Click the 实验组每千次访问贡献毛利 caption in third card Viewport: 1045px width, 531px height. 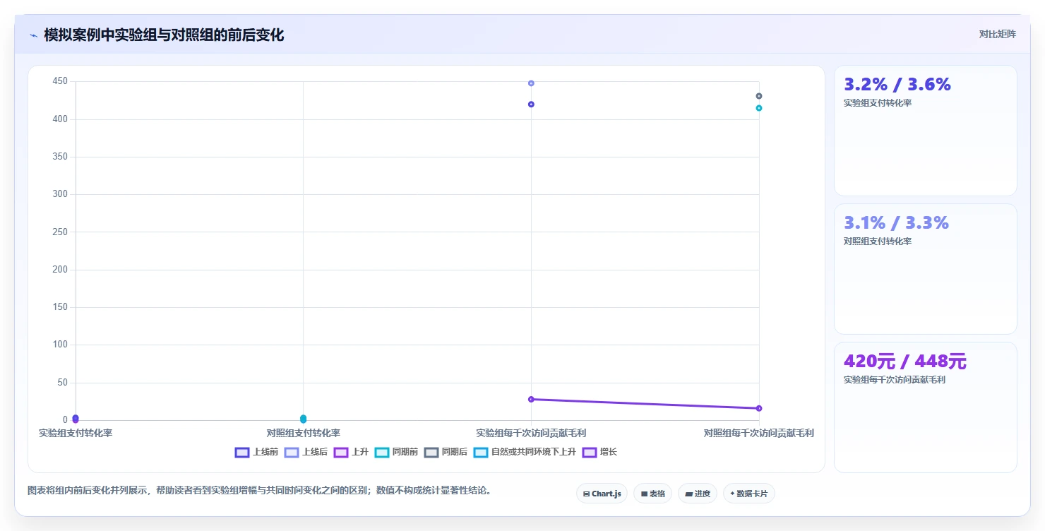(x=895, y=379)
